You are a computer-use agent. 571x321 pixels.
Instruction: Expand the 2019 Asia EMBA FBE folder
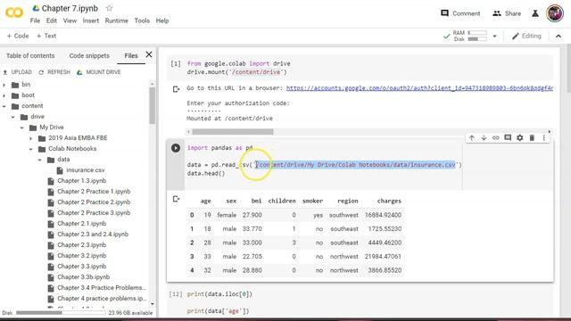[30, 138]
